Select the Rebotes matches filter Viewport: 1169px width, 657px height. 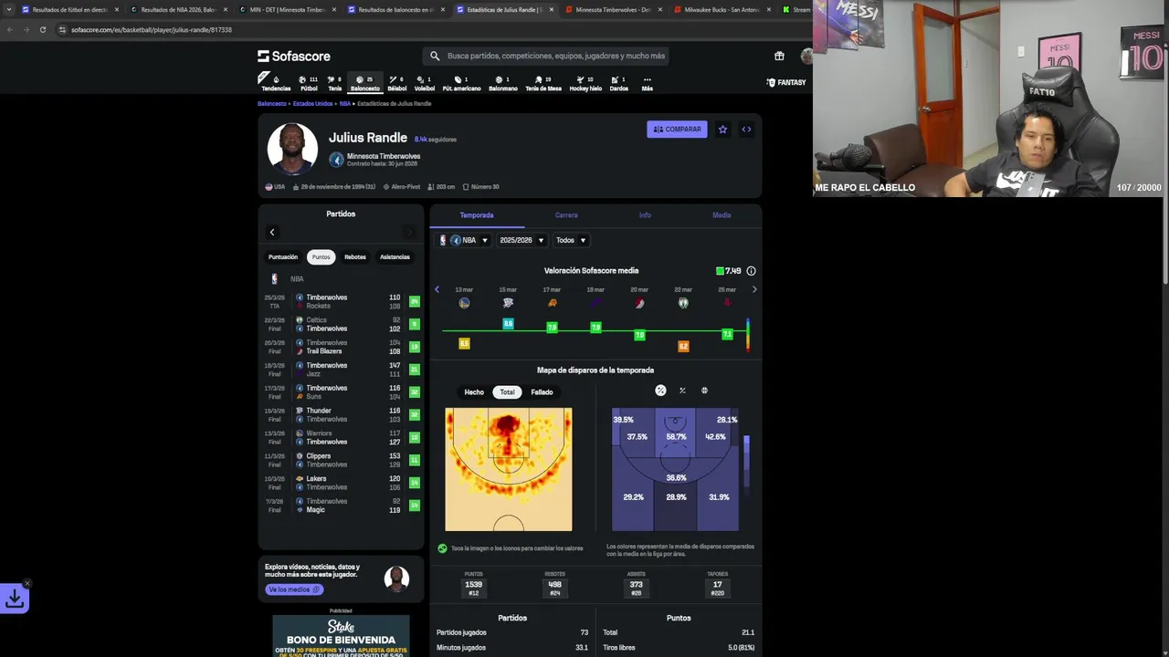[x=355, y=257]
